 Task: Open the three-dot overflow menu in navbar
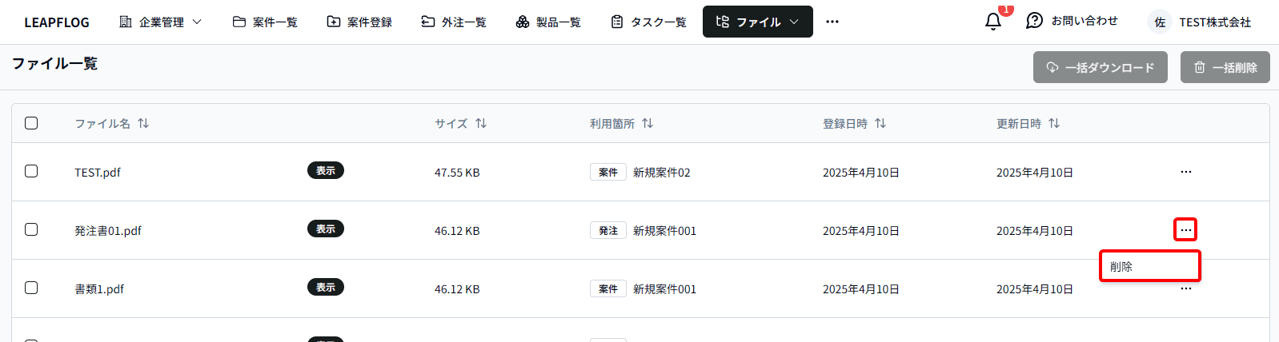tap(832, 22)
